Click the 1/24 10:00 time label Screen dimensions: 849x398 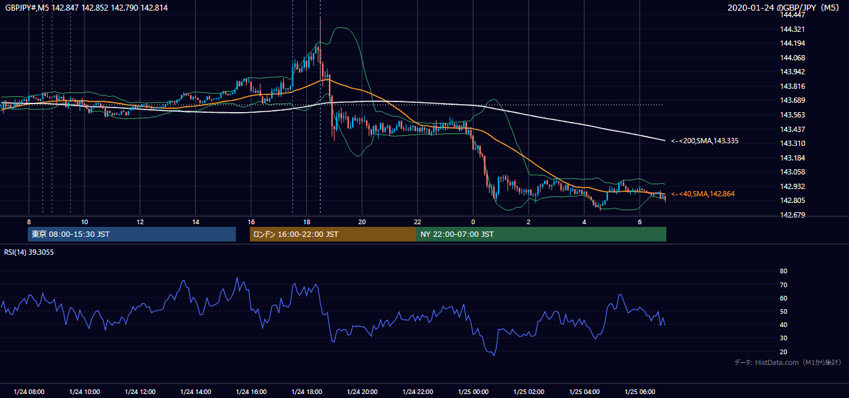pyautogui.click(x=84, y=392)
